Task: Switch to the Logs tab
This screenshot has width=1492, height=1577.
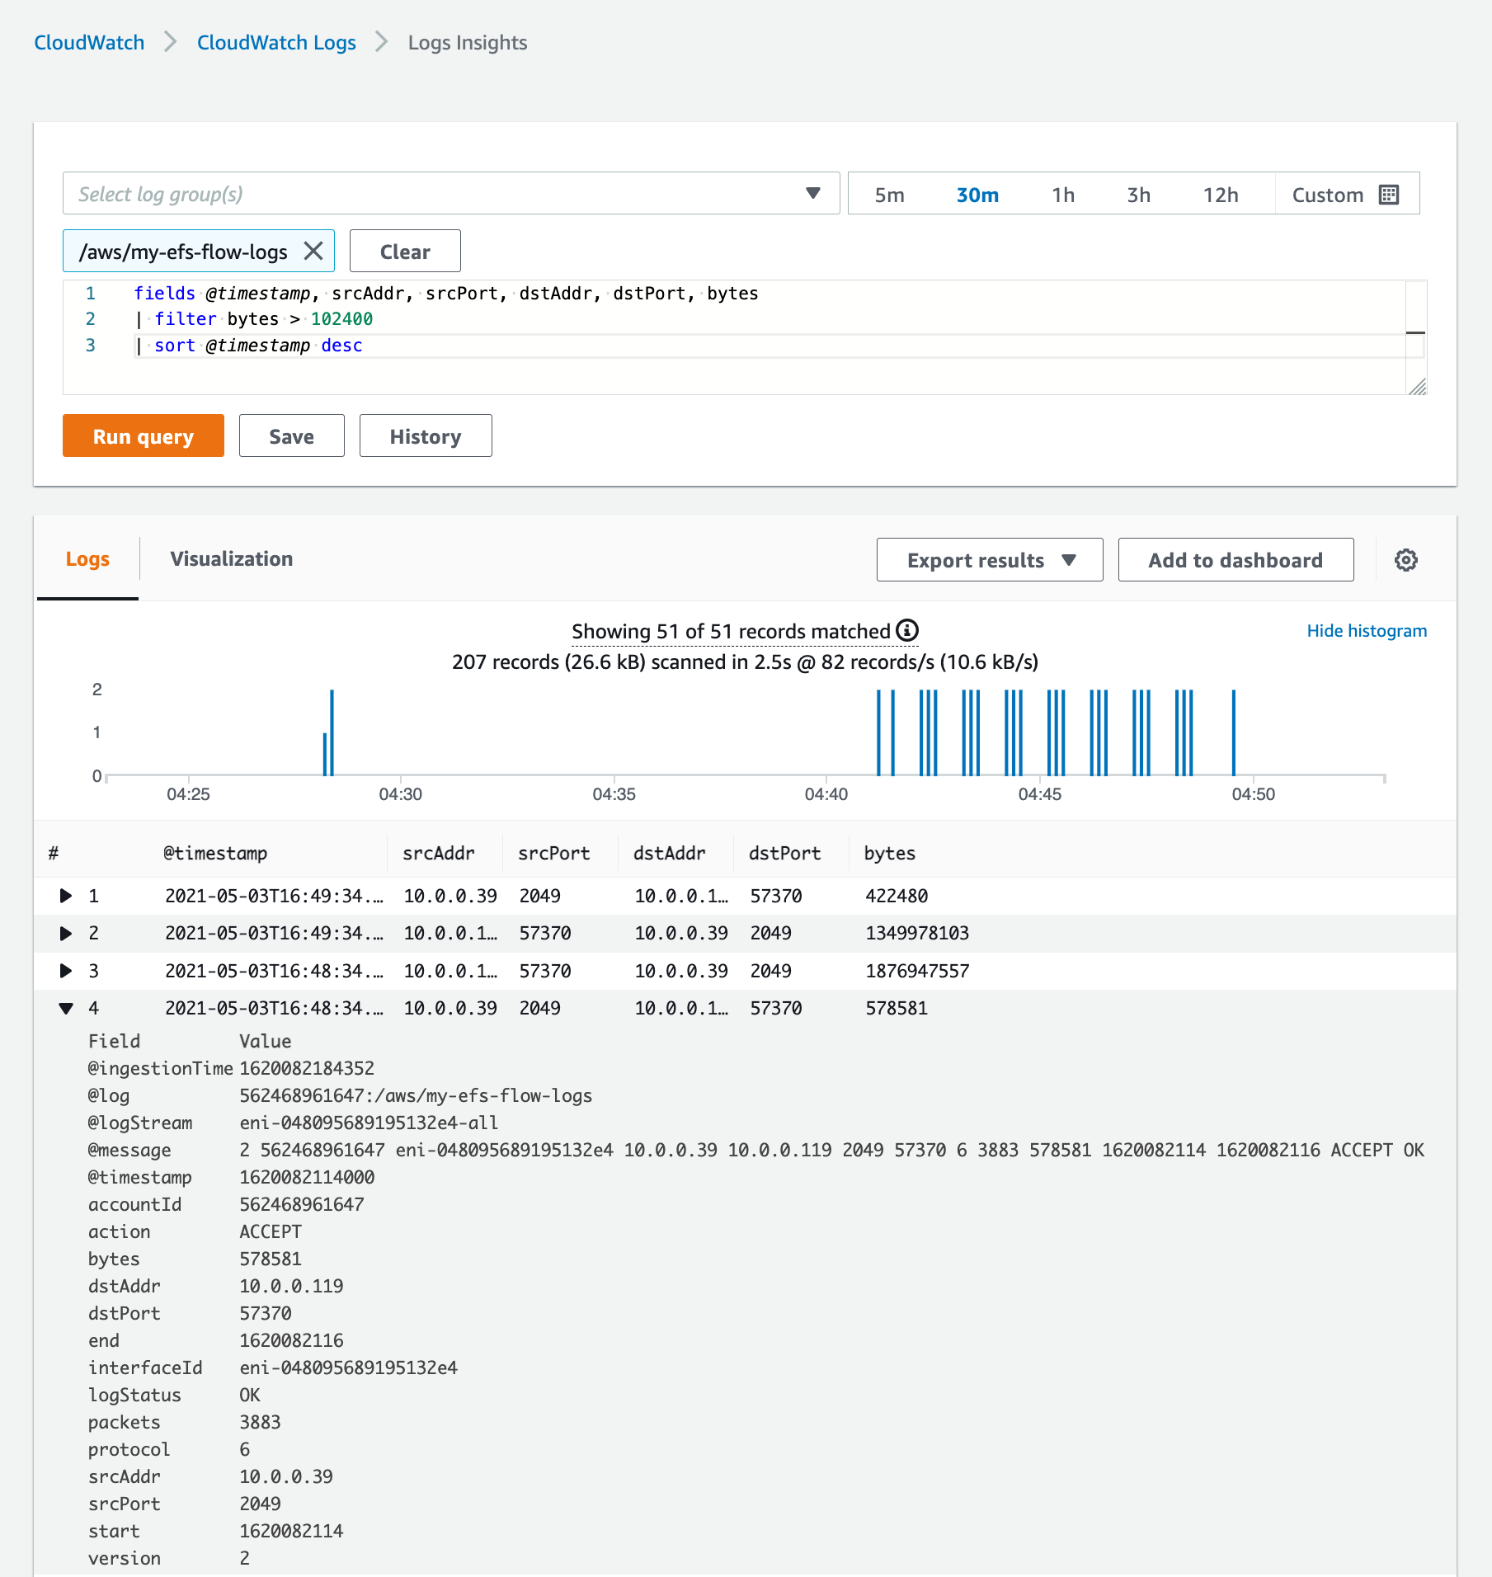Action: (x=87, y=558)
